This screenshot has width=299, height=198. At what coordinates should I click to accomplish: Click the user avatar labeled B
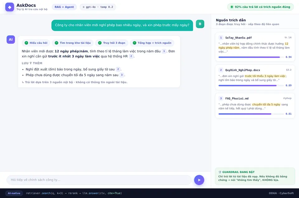point(200,24)
